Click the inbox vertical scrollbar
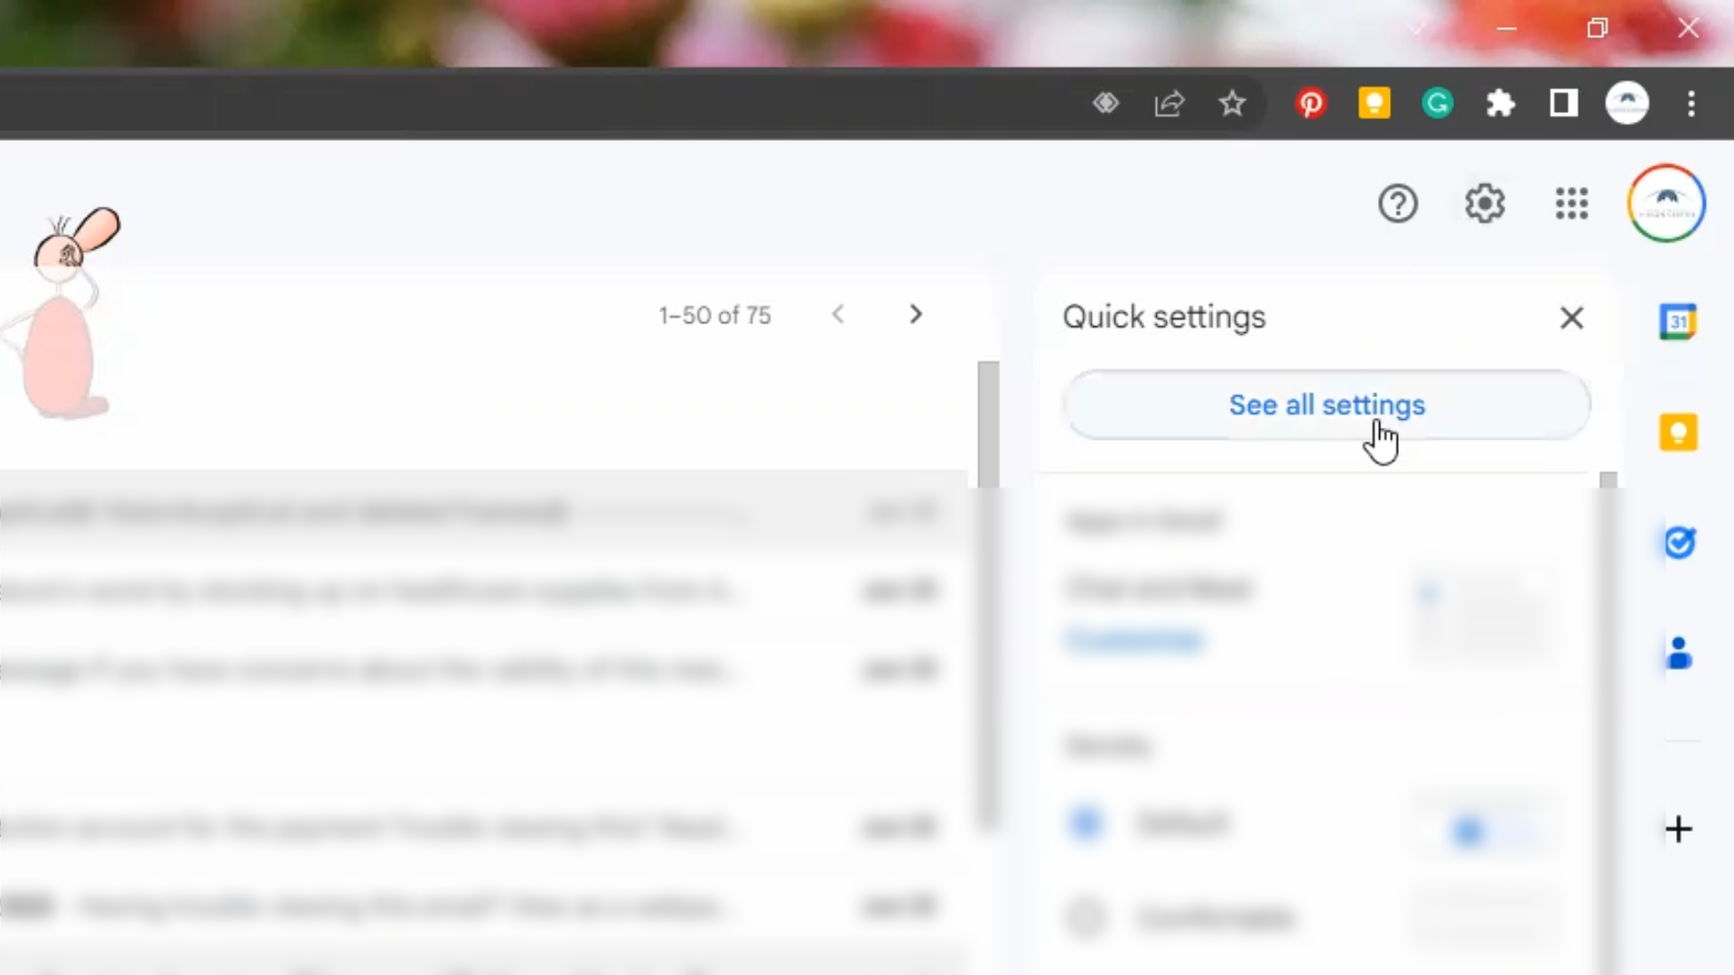The height and width of the screenshot is (975, 1734). click(x=988, y=596)
